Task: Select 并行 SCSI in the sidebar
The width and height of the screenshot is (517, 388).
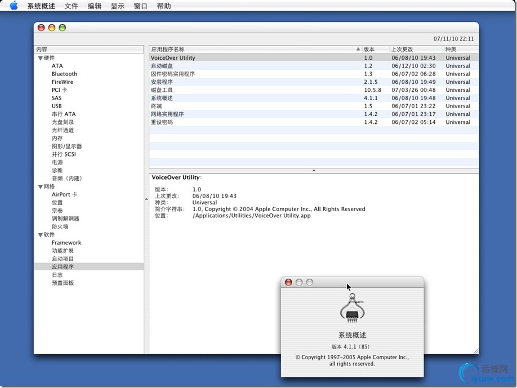Action: pyautogui.click(x=64, y=154)
